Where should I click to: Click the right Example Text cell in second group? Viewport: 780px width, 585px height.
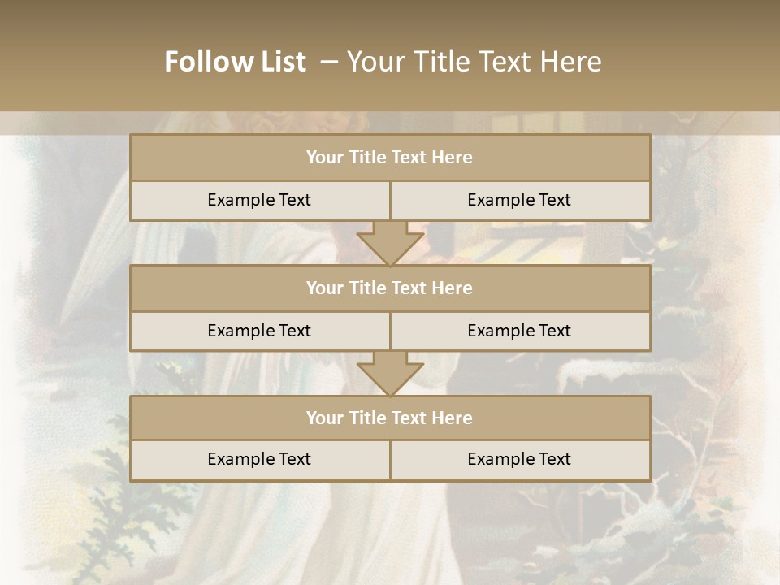tap(519, 331)
